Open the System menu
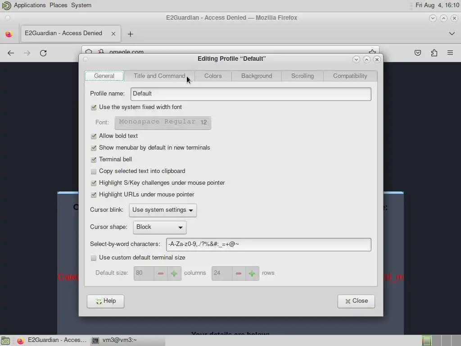This screenshot has width=461, height=346. point(81,5)
